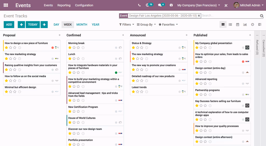The width and height of the screenshot is (266, 146).
Task: Open the Filters dropdown
Action: pos(127,25)
